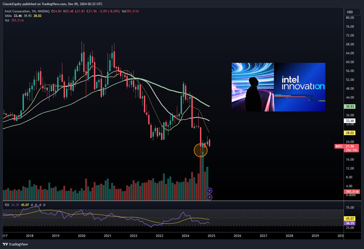Viewport: 364px width, 249px height.
Task: Click the 48.00 price scale label
Action: 350,89
